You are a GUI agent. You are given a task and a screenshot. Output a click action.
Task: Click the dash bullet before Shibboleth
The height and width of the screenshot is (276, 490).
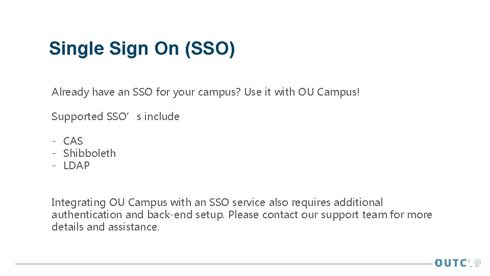(x=54, y=153)
